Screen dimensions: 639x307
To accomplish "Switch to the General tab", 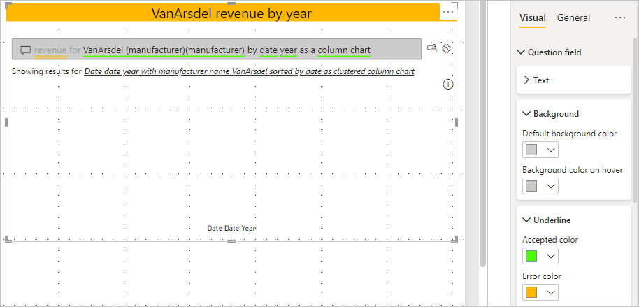I will pyautogui.click(x=573, y=18).
